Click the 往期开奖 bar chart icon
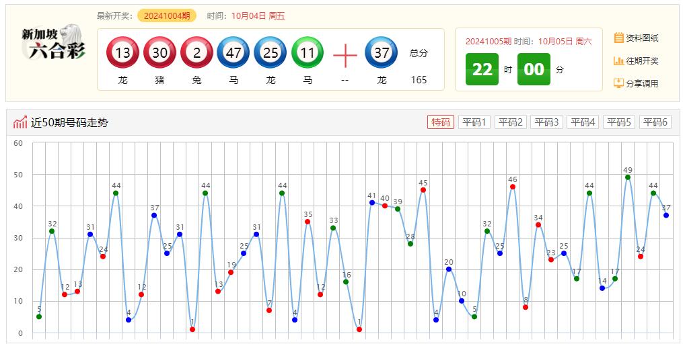683x346 pixels. 619,61
